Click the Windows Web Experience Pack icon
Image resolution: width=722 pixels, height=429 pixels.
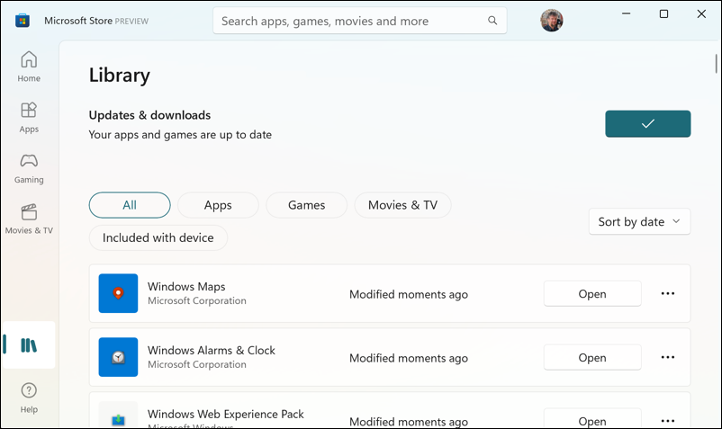118,416
